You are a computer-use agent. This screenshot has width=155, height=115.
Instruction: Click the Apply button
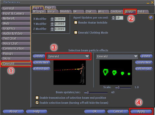click(141, 111)
